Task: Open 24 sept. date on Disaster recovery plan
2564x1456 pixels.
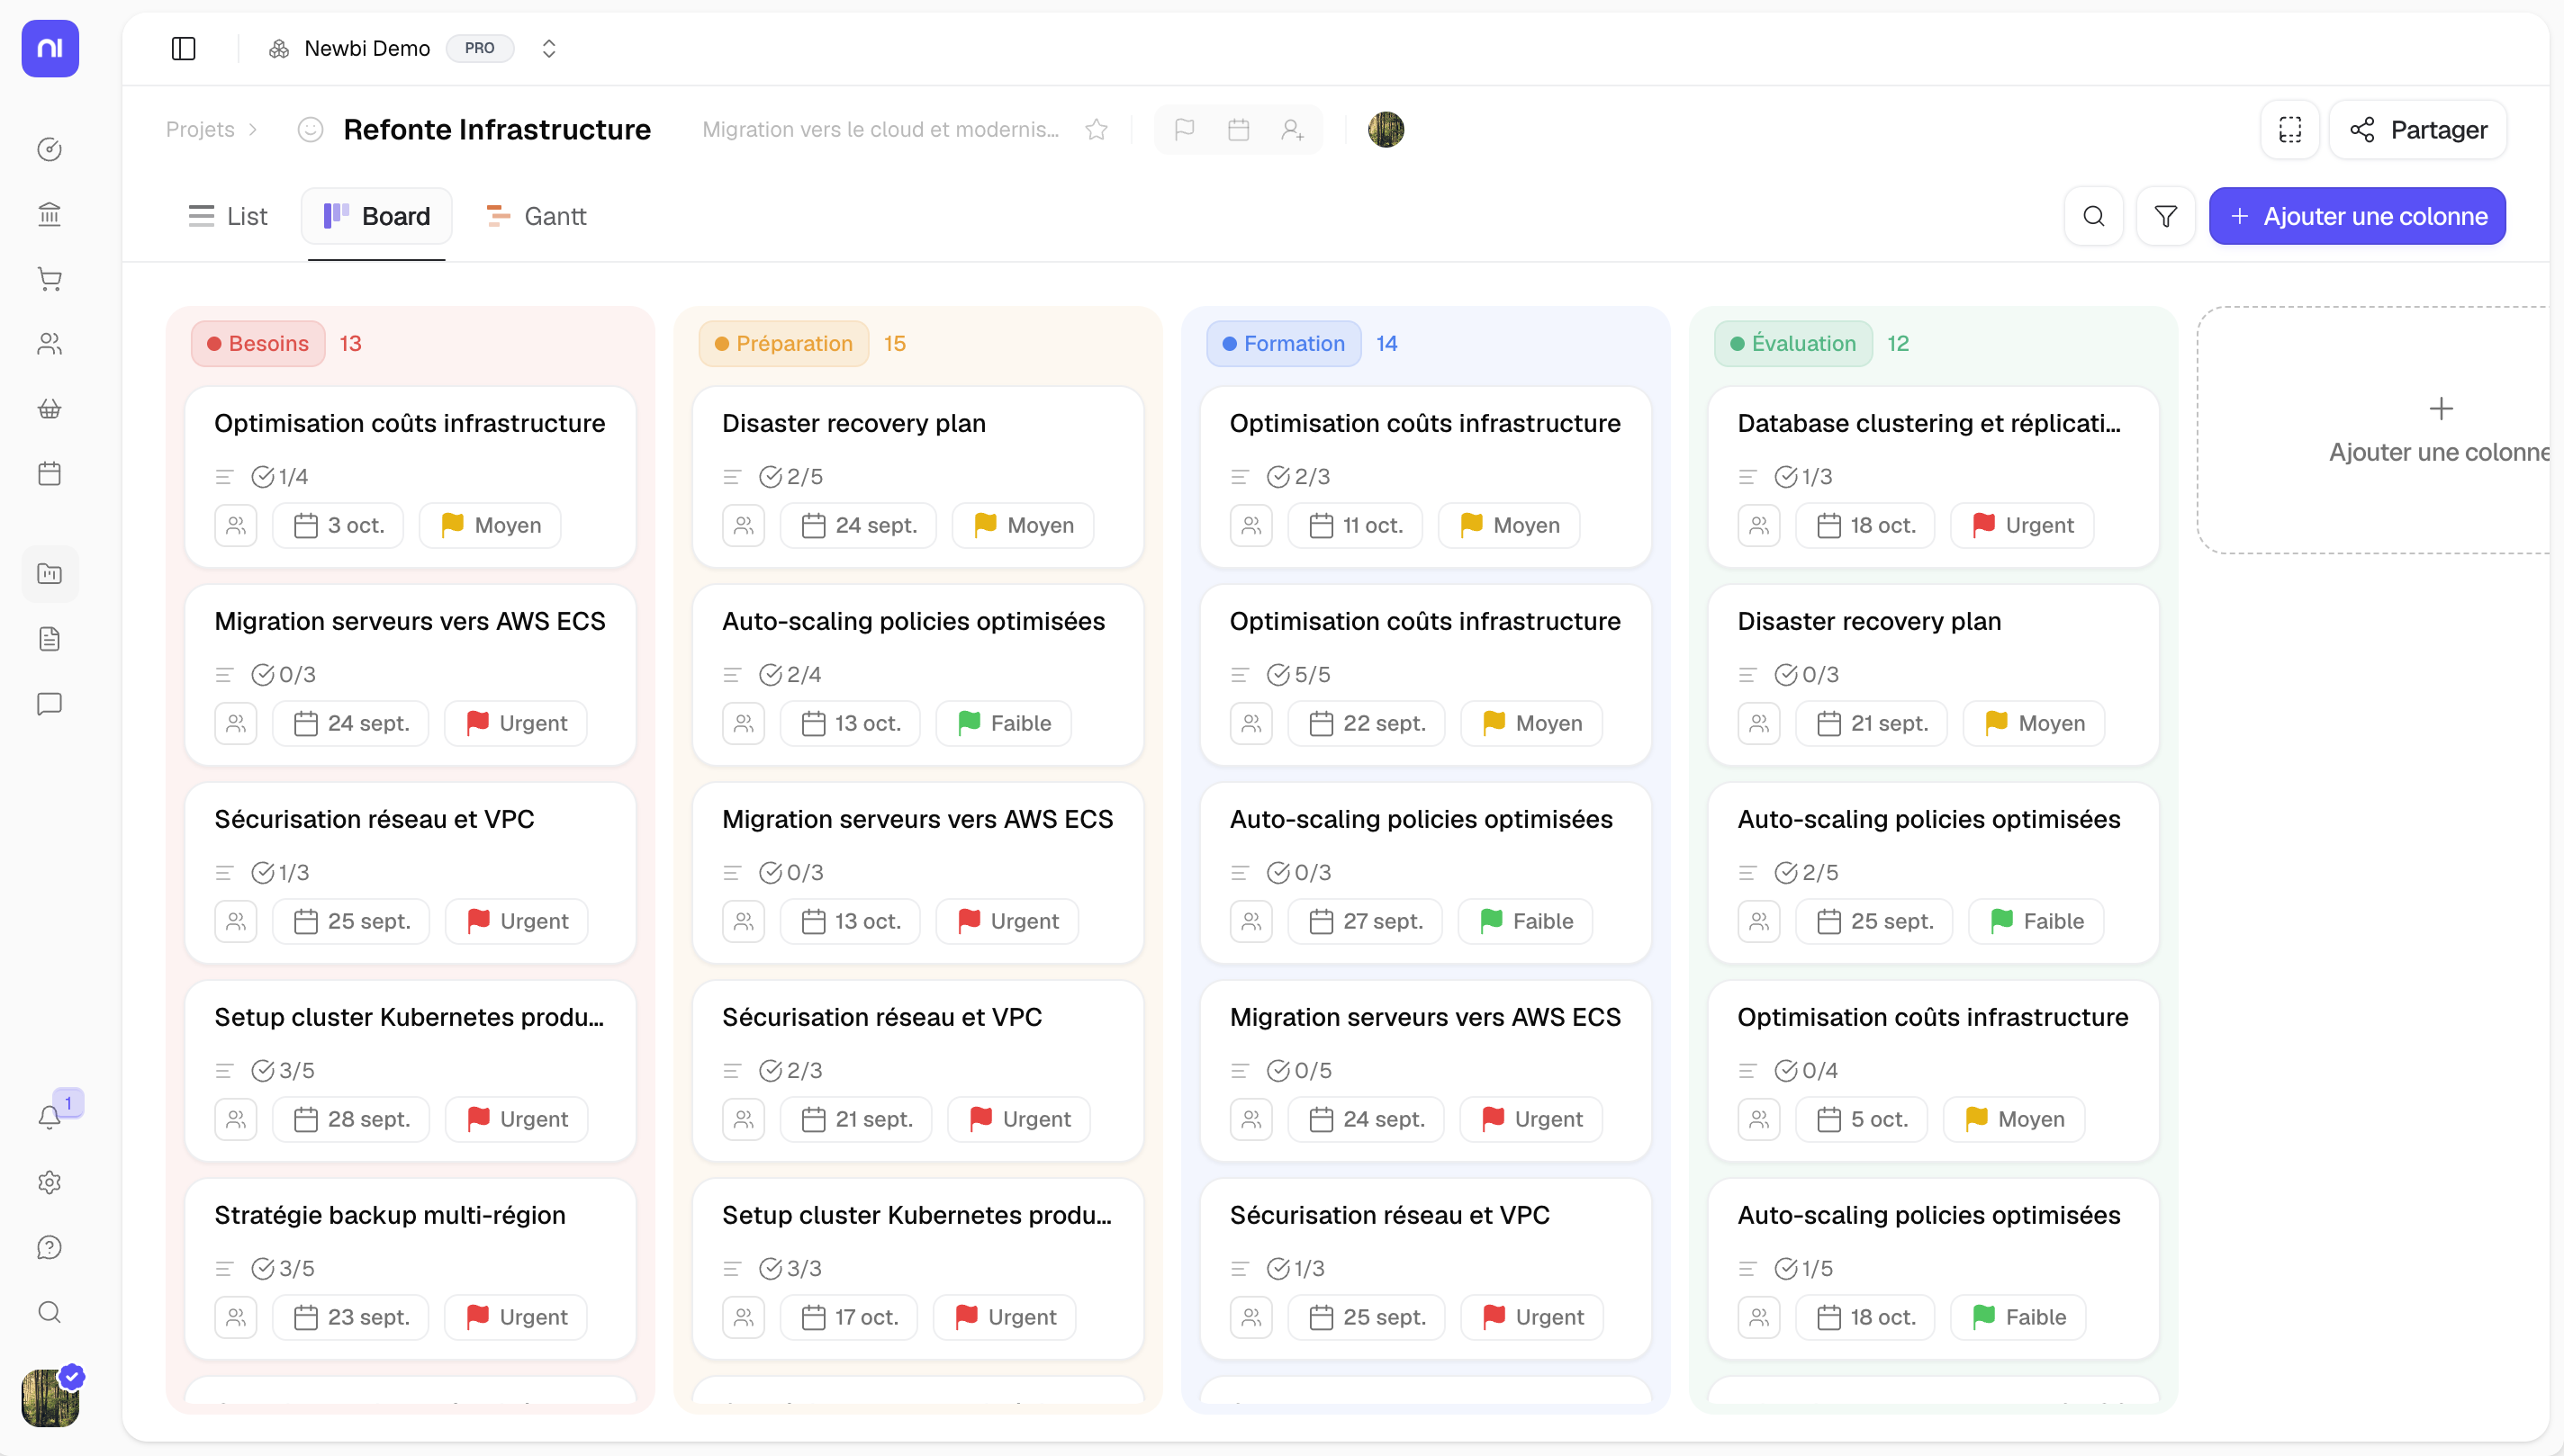Action: 858,525
